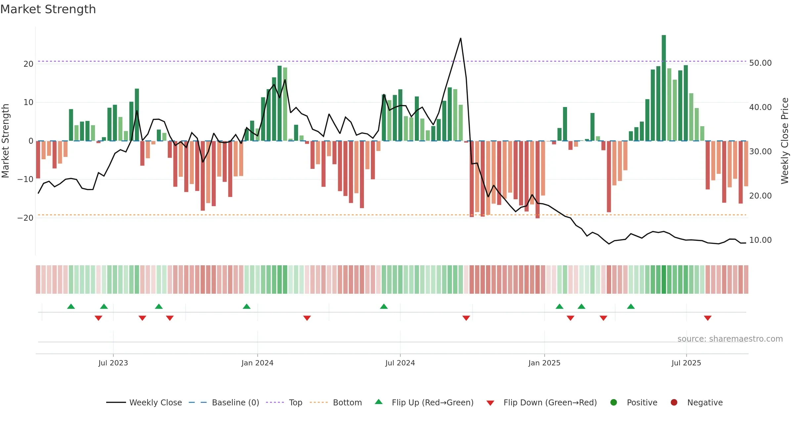Select the last green flip-up triangle before Jul 2025
This screenshot has height=446, width=794.
[631, 306]
